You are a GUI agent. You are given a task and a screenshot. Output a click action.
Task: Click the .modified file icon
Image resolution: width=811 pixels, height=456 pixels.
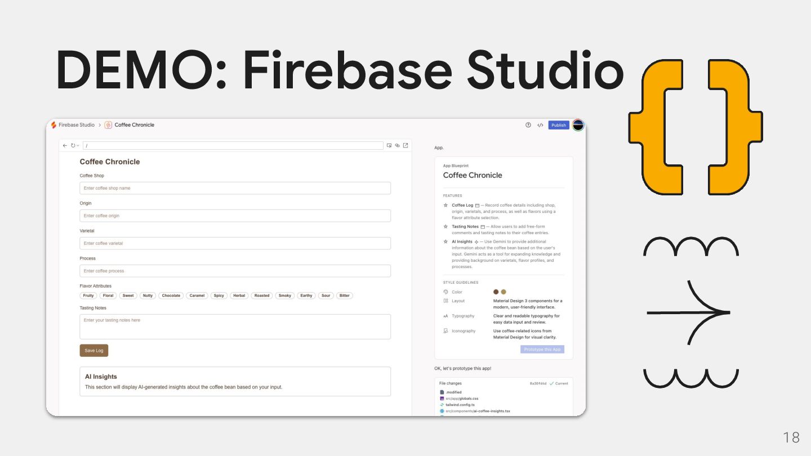click(x=442, y=392)
